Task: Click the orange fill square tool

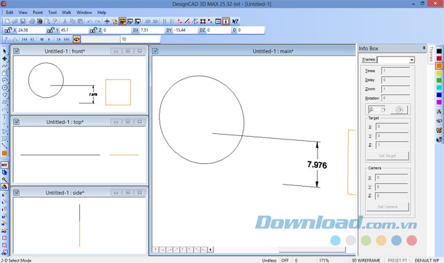Action: [5, 153]
